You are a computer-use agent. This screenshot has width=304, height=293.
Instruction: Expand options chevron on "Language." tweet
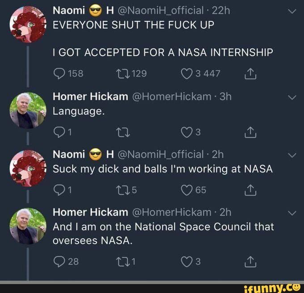[x=291, y=96]
